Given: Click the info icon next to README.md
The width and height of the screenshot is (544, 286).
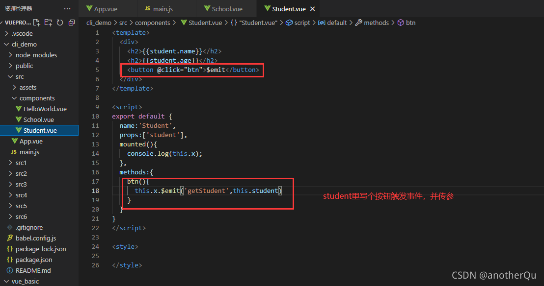Looking at the screenshot, I should tap(10, 270).
